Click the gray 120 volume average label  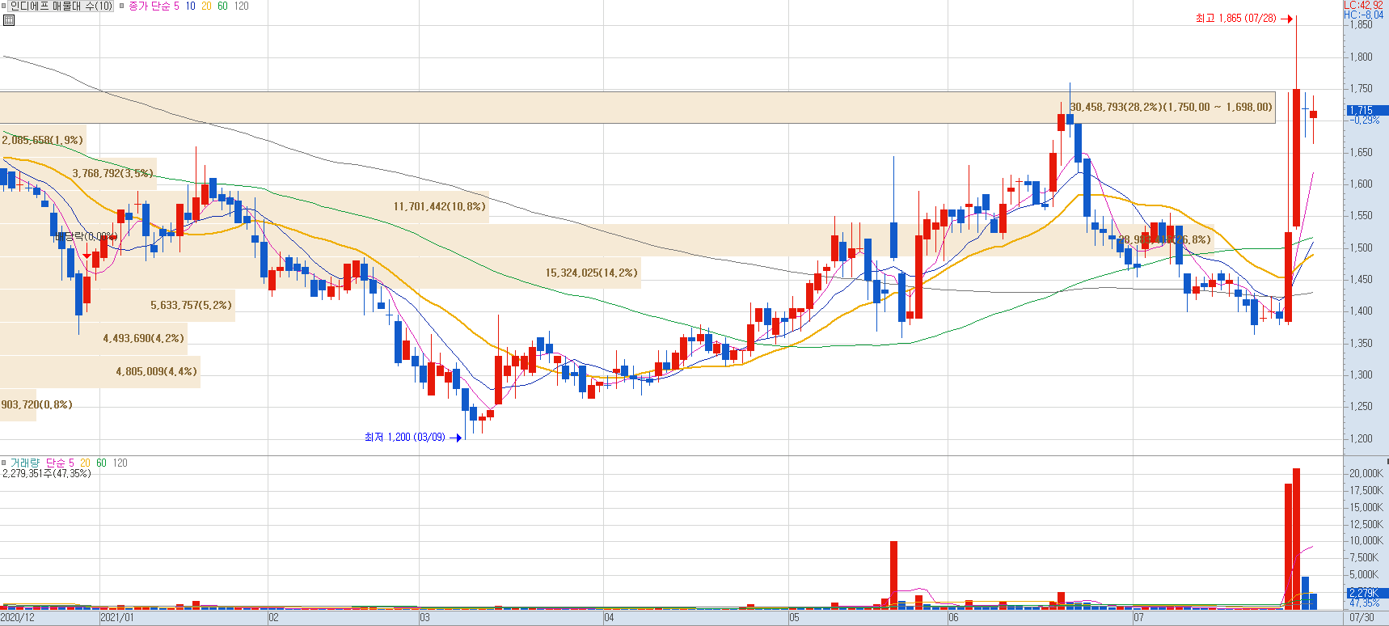120,463
